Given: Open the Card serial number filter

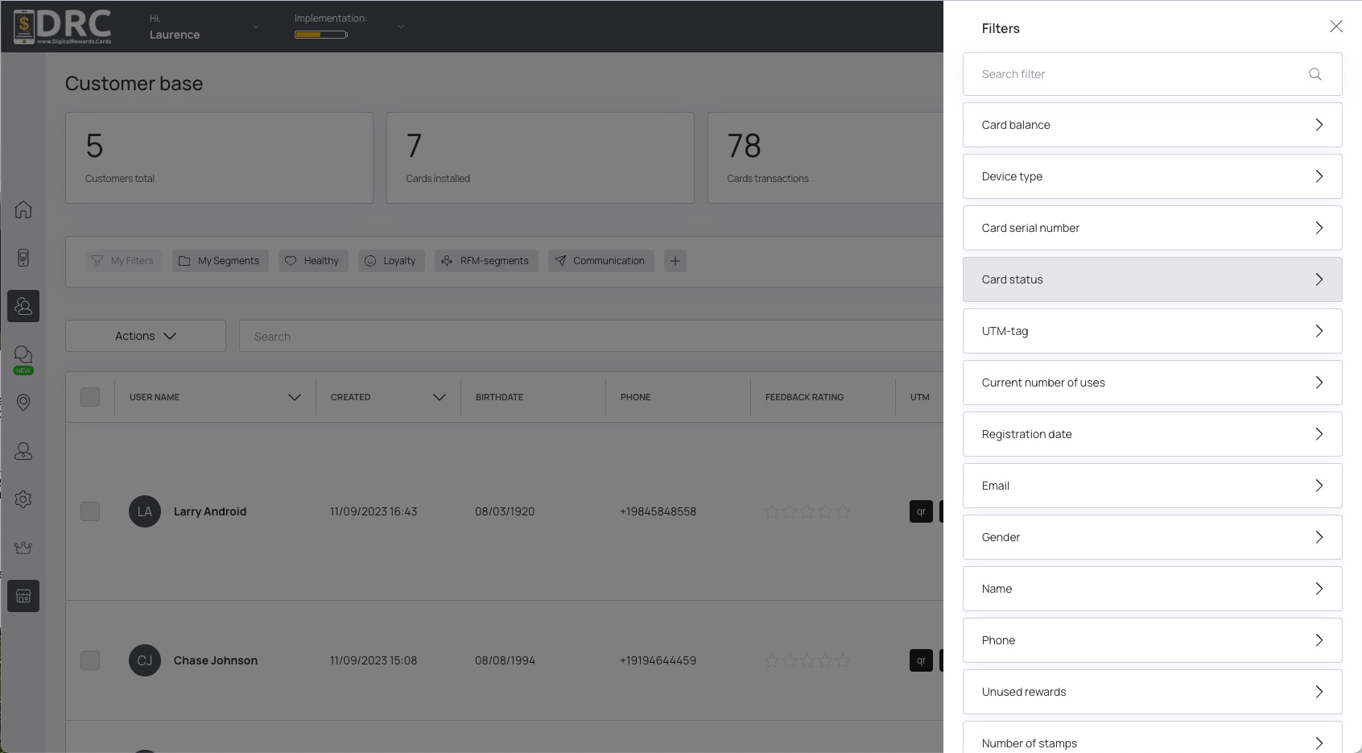Looking at the screenshot, I should pyautogui.click(x=1152, y=228).
